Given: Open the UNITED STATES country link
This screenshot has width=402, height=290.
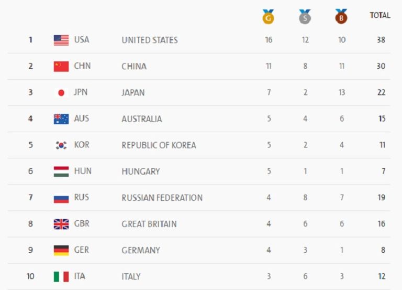Looking at the screenshot, I should pos(150,40).
